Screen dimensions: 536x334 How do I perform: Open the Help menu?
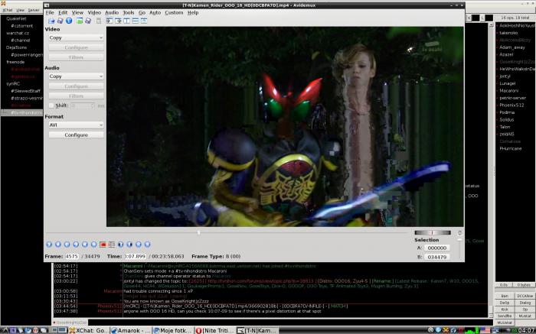pyautogui.click(x=193, y=13)
